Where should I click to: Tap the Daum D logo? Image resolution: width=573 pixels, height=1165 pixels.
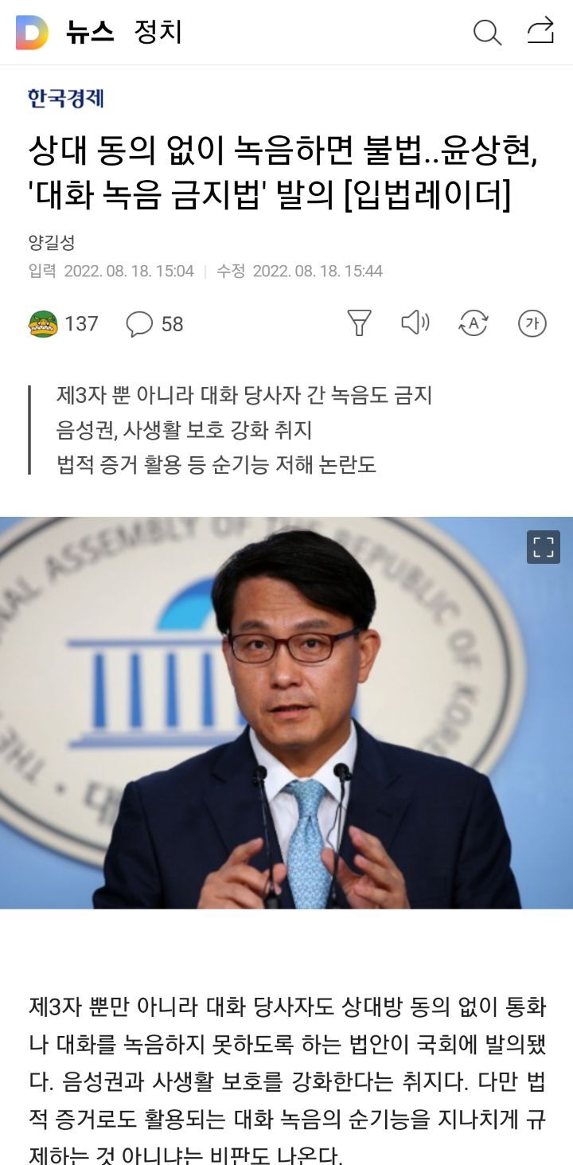click(32, 33)
